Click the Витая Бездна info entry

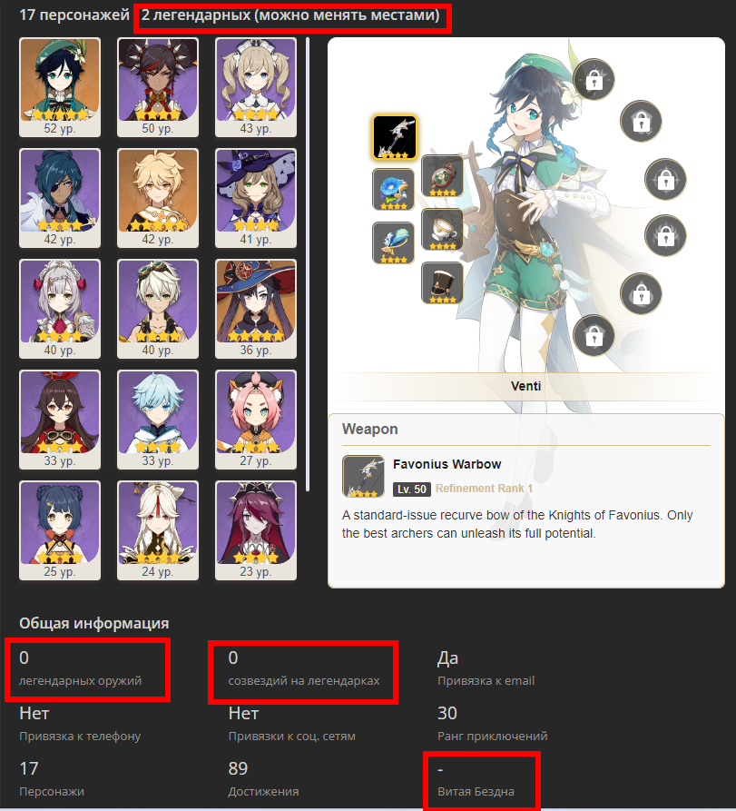pos(476,780)
